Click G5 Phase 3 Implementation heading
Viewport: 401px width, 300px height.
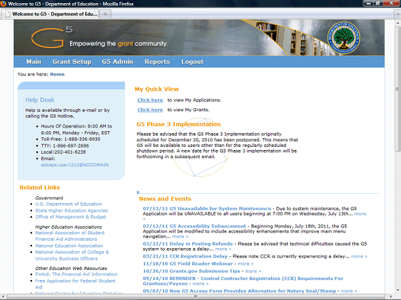(179, 124)
